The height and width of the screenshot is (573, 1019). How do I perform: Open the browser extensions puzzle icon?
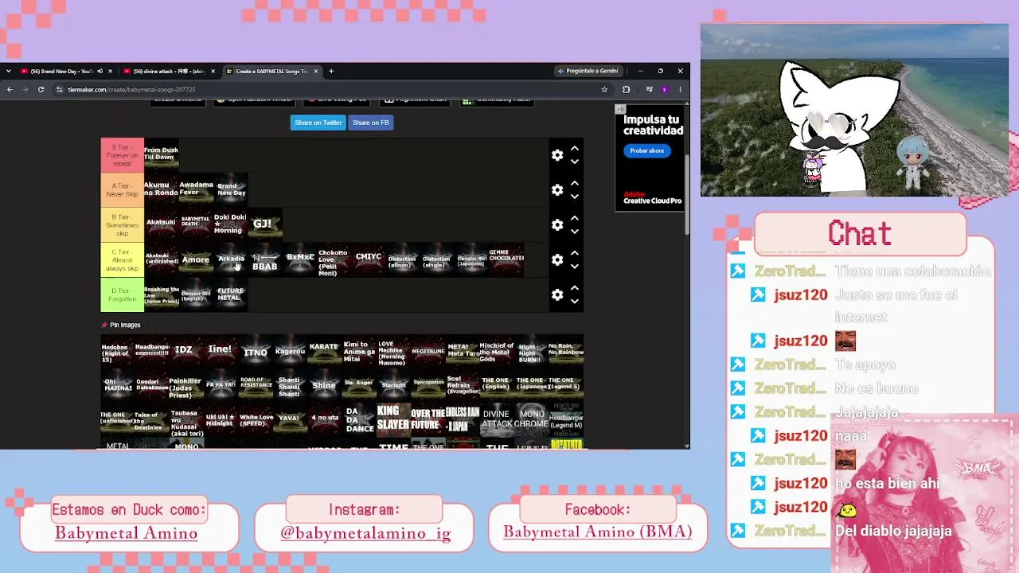[x=627, y=89]
